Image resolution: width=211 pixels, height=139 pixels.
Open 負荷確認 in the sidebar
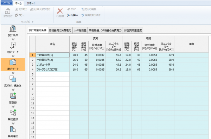pos(13,132)
